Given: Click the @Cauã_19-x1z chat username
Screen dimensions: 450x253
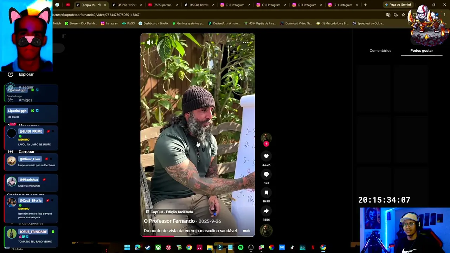Looking at the screenshot, I should pyautogui.click(x=31, y=201).
